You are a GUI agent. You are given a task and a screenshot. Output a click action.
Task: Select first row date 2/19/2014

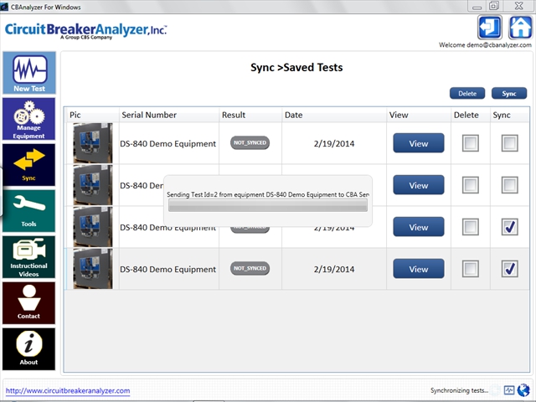click(x=334, y=143)
